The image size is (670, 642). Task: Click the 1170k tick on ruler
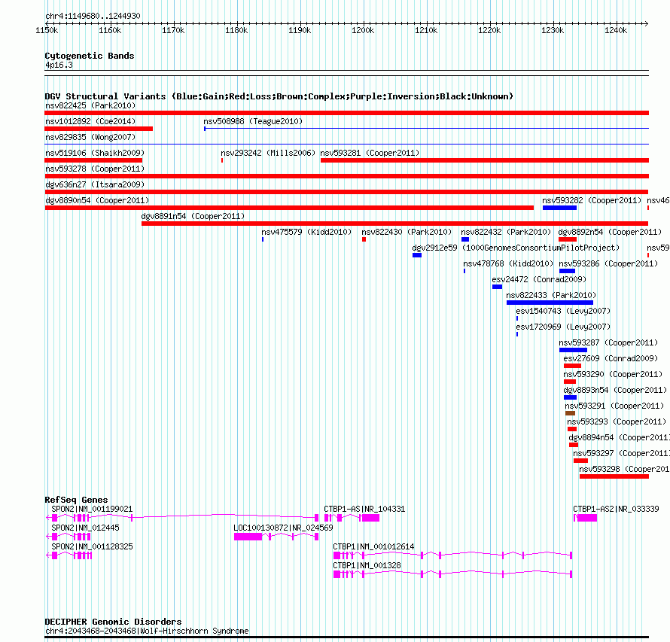[173, 30]
